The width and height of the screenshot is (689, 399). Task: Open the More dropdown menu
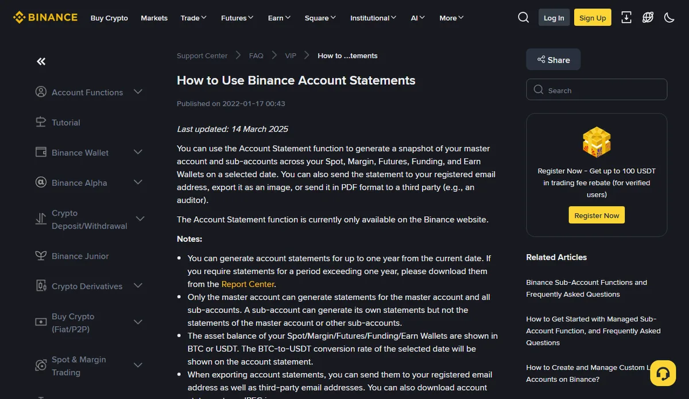tap(451, 18)
